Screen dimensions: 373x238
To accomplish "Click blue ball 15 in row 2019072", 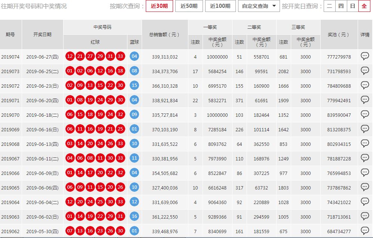I will click(x=135, y=85).
